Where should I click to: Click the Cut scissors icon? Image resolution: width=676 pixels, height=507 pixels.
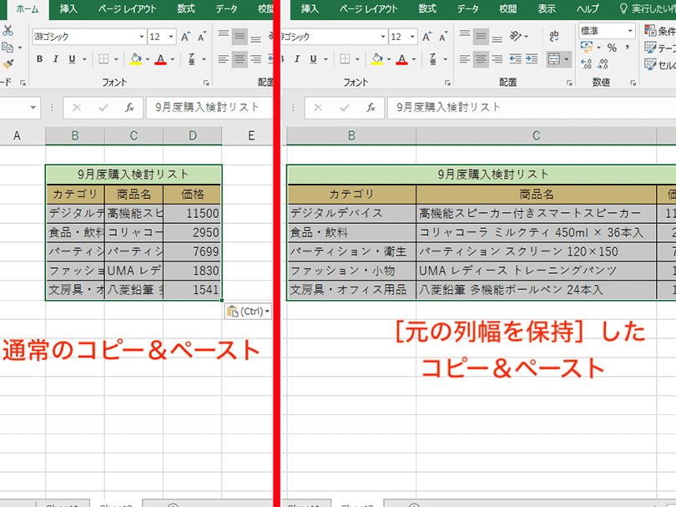[x=8, y=31]
